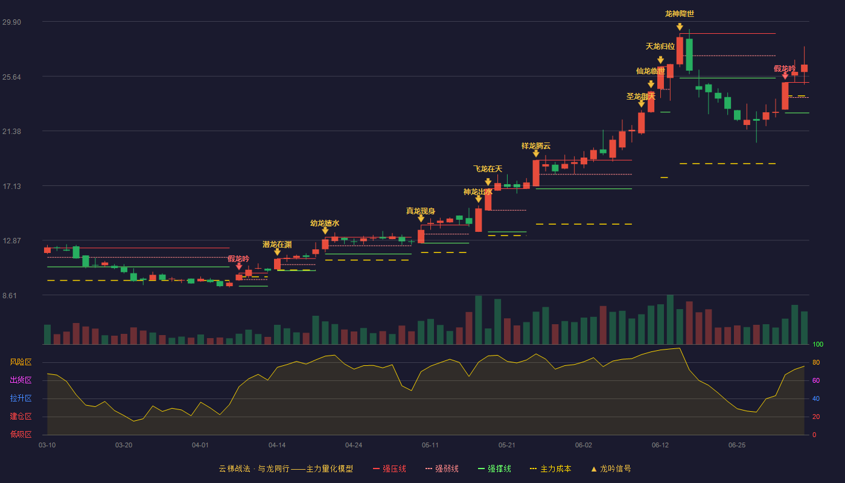845x483 pixels.
Task: Click the 04-24 date label
Action: (354, 445)
